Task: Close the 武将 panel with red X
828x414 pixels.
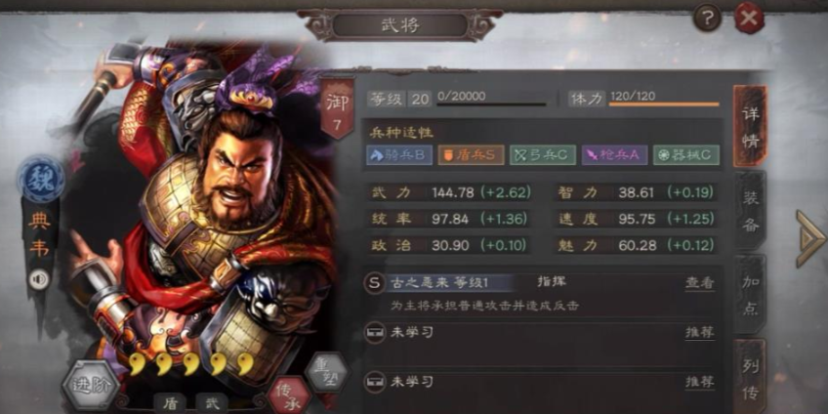Action: point(749,19)
